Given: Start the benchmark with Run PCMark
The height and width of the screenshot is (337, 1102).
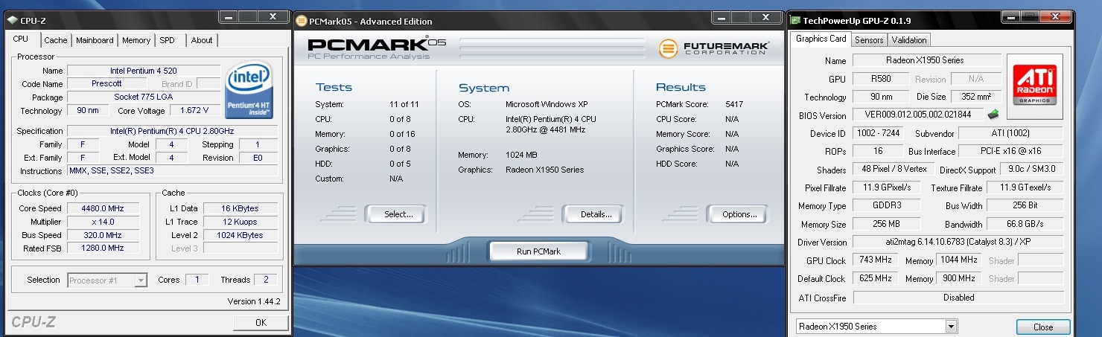Looking at the screenshot, I should coord(538,251).
